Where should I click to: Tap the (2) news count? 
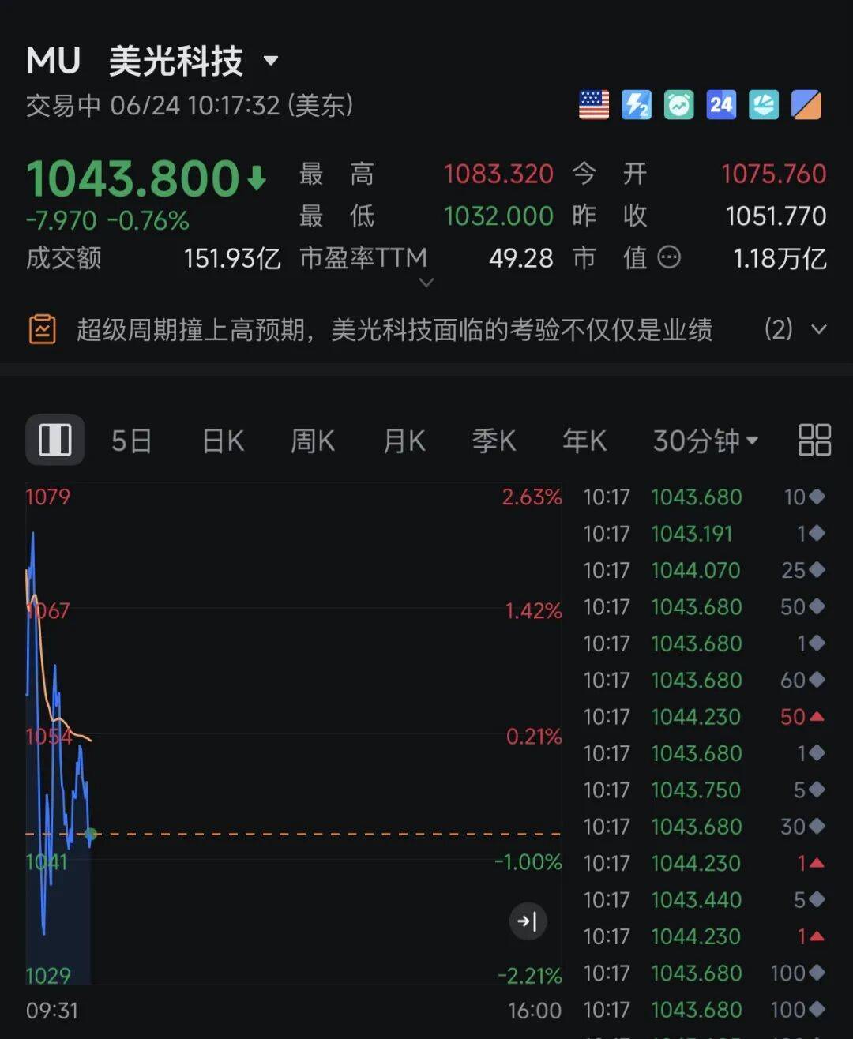point(778,329)
